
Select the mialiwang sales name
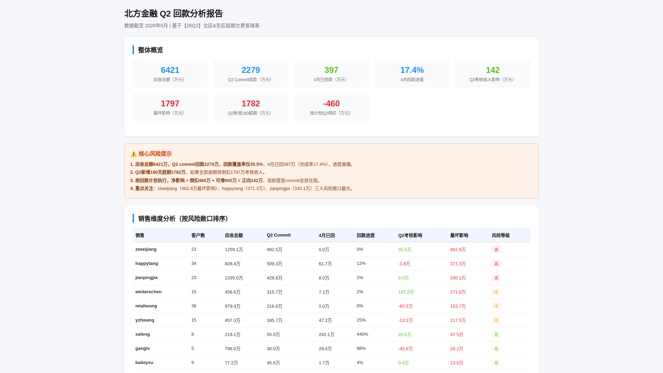click(146, 306)
